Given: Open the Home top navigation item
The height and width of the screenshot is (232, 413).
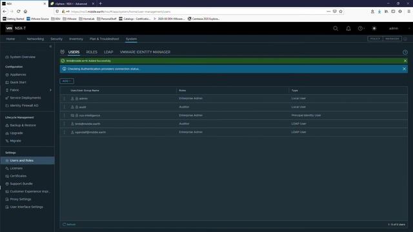Looking at the screenshot, I should 10,39.
